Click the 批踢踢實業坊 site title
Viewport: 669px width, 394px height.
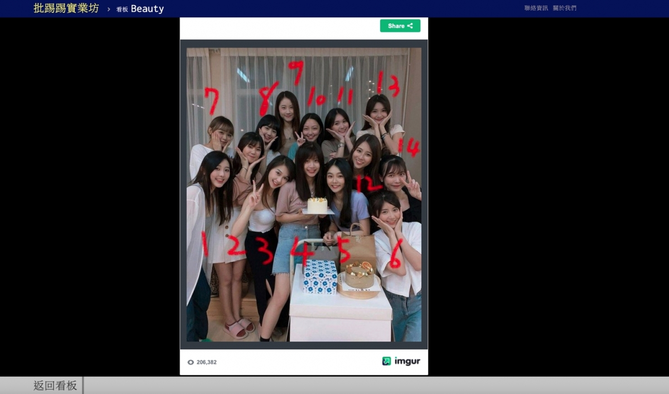click(66, 8)
